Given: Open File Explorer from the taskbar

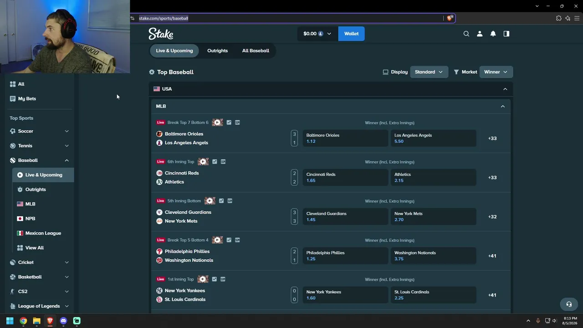Looking at the screenshot, I should pos(36,321).
